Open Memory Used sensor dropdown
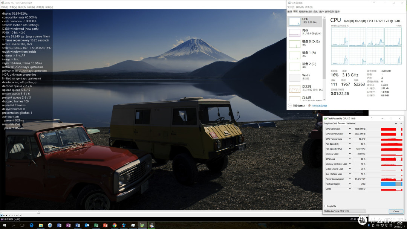 [x=350, y=154]
